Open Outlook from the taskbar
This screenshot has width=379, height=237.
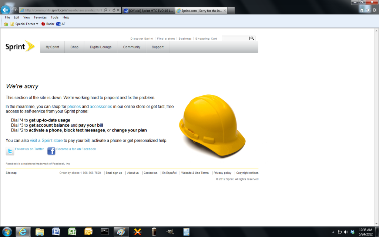coord(88,232)
